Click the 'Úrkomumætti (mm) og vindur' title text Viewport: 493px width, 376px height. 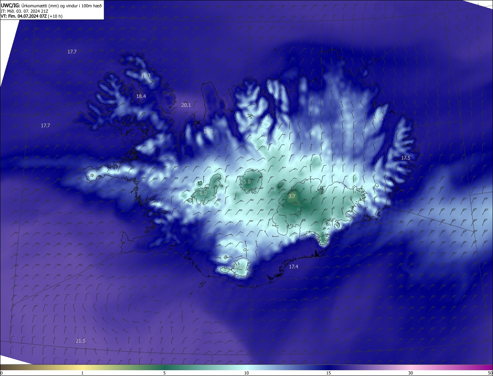click(x=50, y=6)
